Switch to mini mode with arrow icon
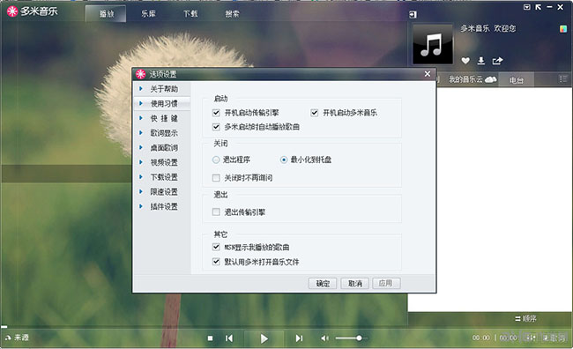 (538, 7)
